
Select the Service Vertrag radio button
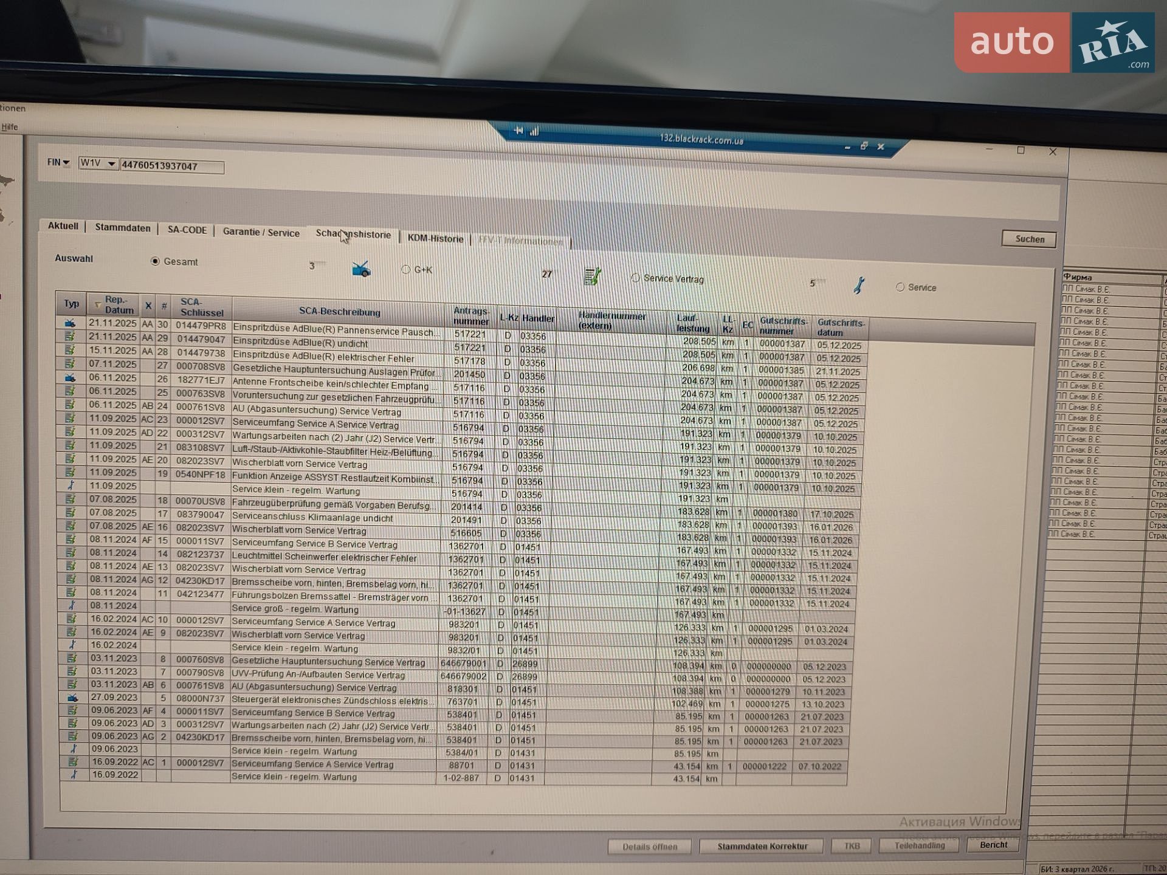point(636,278)
